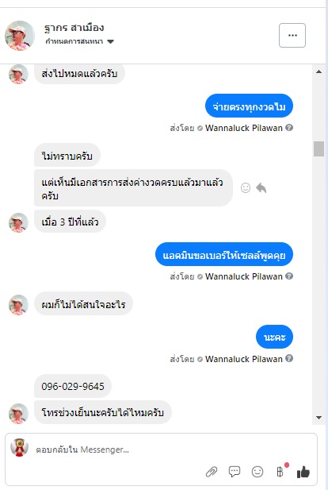React with smiley to the เอกสาร message
Screen dimensions: 328x490
pos(246,187)
